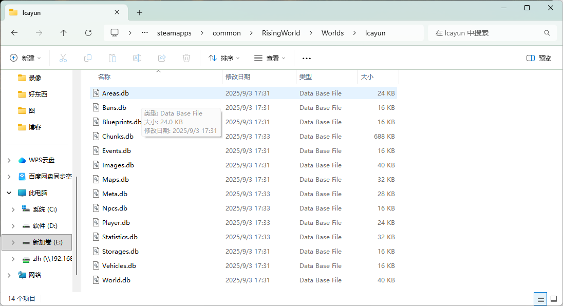Switch to large thumbnails view
The width and height of the screenshot is (563, 306).
554,299
